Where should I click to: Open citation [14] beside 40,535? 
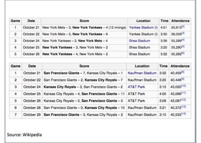coord(183,114)
